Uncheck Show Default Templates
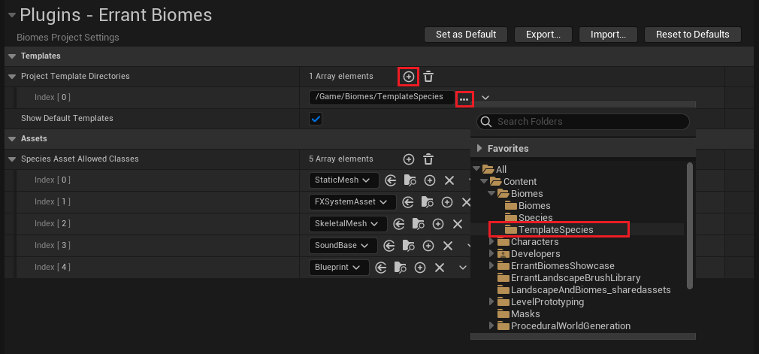The height and width of the screenshot is (354, 759). tap(316, 119)
